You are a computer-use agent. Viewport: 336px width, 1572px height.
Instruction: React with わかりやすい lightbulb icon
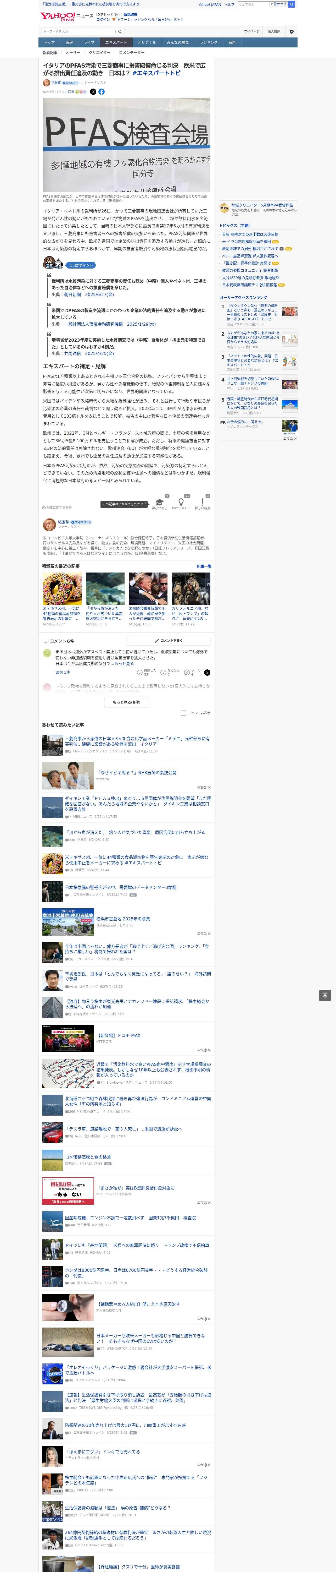181,502
